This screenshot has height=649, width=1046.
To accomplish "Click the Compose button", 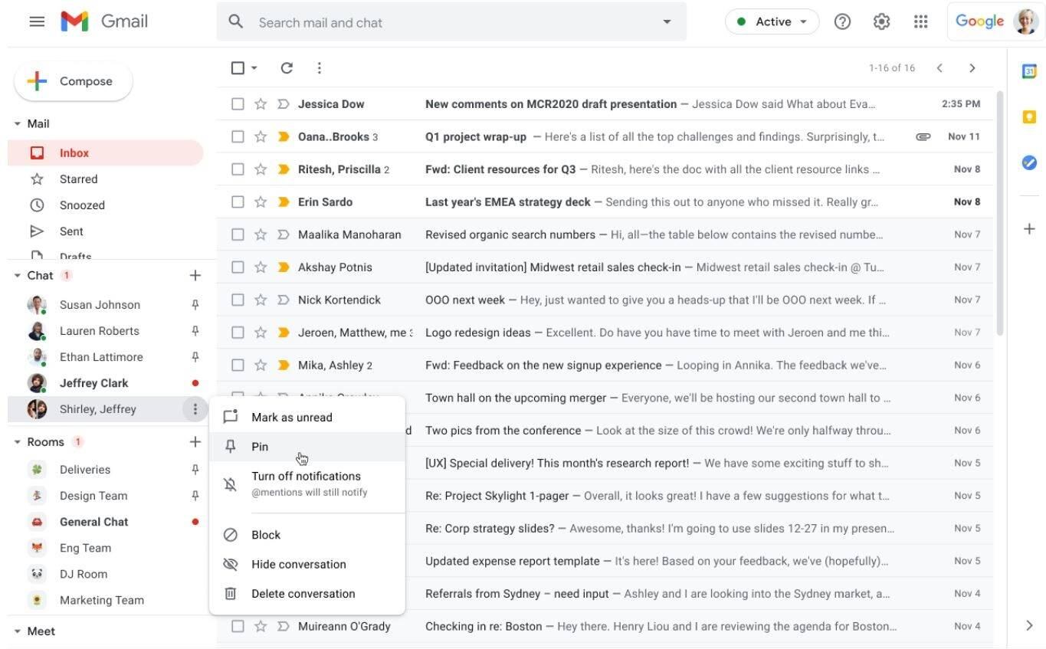I will 74,81.
